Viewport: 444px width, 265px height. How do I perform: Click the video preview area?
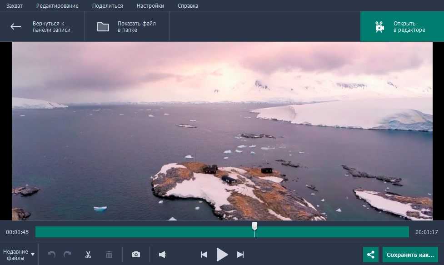point(222,131)
